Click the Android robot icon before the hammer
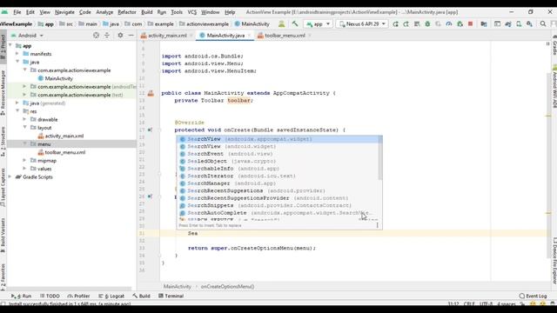 tap(281, 23)
